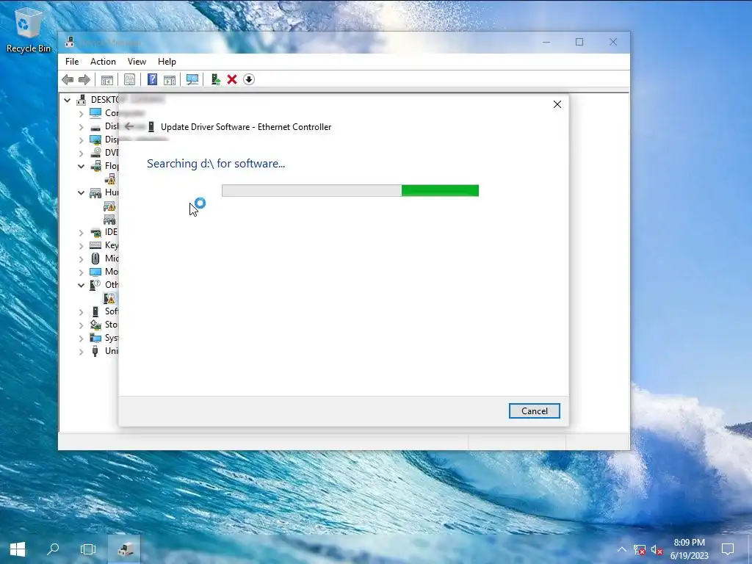The height and width of the screenshot is (564, 752).
Task: Expand the Computer category chevron
Action: [x=81, y=114]
